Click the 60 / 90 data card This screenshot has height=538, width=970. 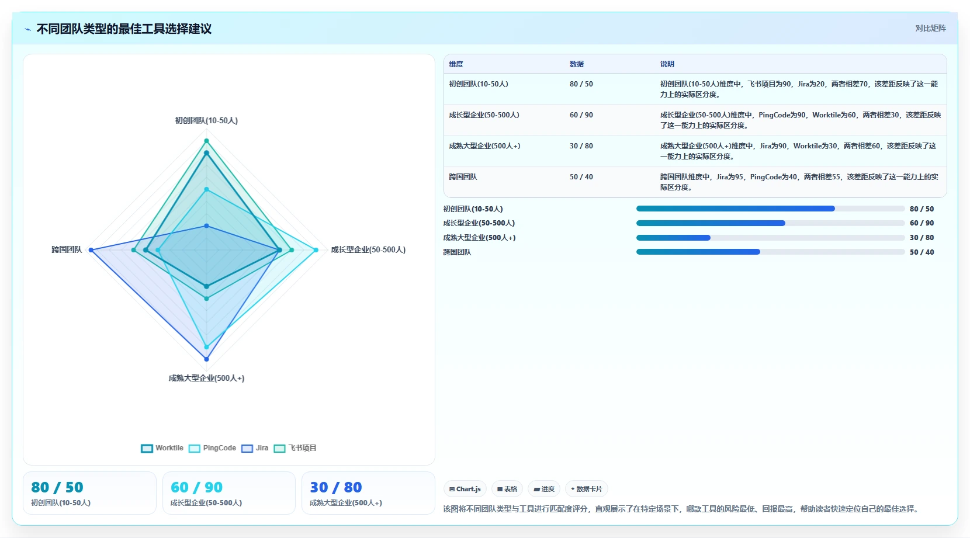click(x=229, y=493)
